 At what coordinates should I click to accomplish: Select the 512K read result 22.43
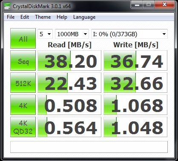pos(69,83)
